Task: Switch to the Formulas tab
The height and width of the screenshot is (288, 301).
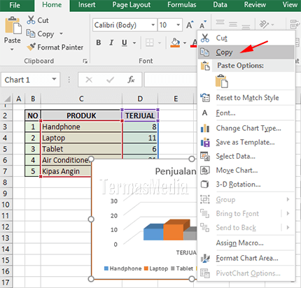Action: 182,5
